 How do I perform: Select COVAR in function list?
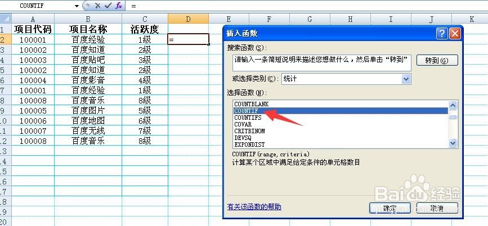point(341,124)
